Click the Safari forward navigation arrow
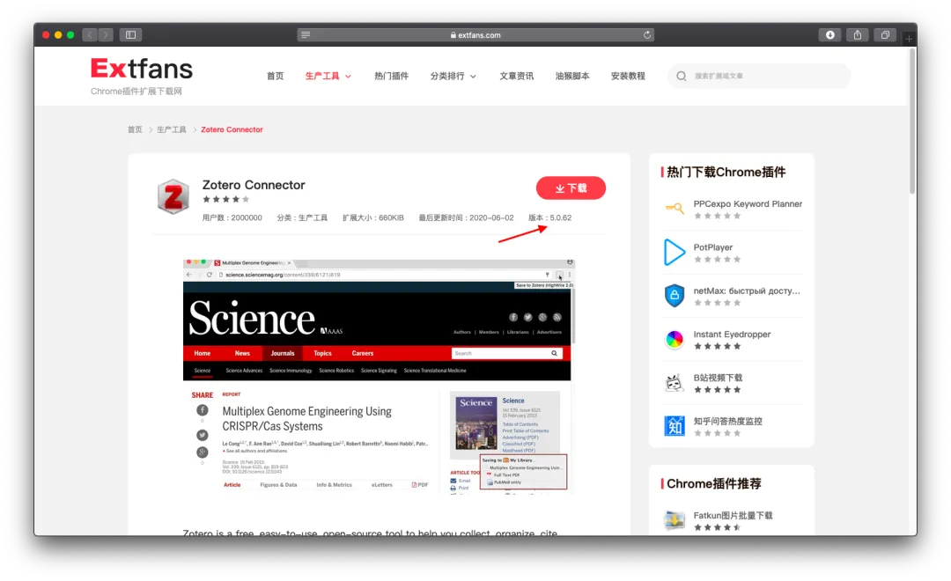The image size is (951, 581). point(106,35)
